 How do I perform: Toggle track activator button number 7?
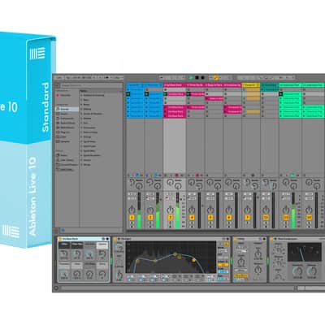(247, 217)
